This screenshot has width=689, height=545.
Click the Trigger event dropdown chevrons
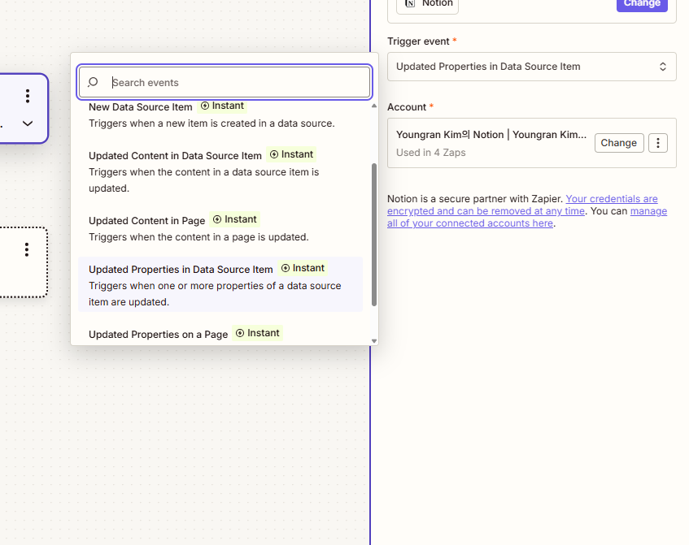pos(663,67)
